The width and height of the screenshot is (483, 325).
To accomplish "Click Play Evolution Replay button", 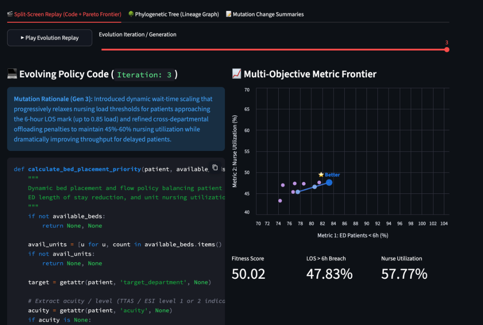I will pos(50,38).
